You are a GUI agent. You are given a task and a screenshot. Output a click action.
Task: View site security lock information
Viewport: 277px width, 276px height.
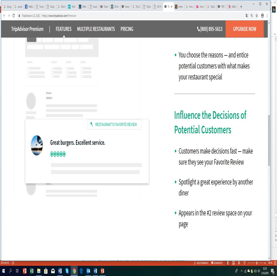pyautogui.click(x=19, y=16)
